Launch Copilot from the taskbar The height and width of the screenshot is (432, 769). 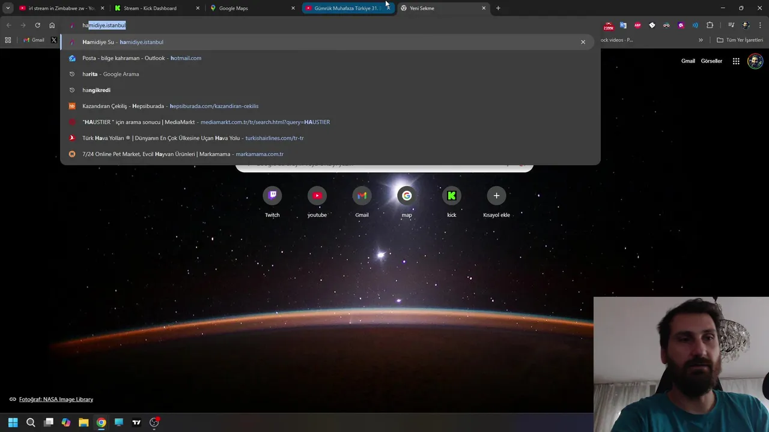(x=66, y=422)
